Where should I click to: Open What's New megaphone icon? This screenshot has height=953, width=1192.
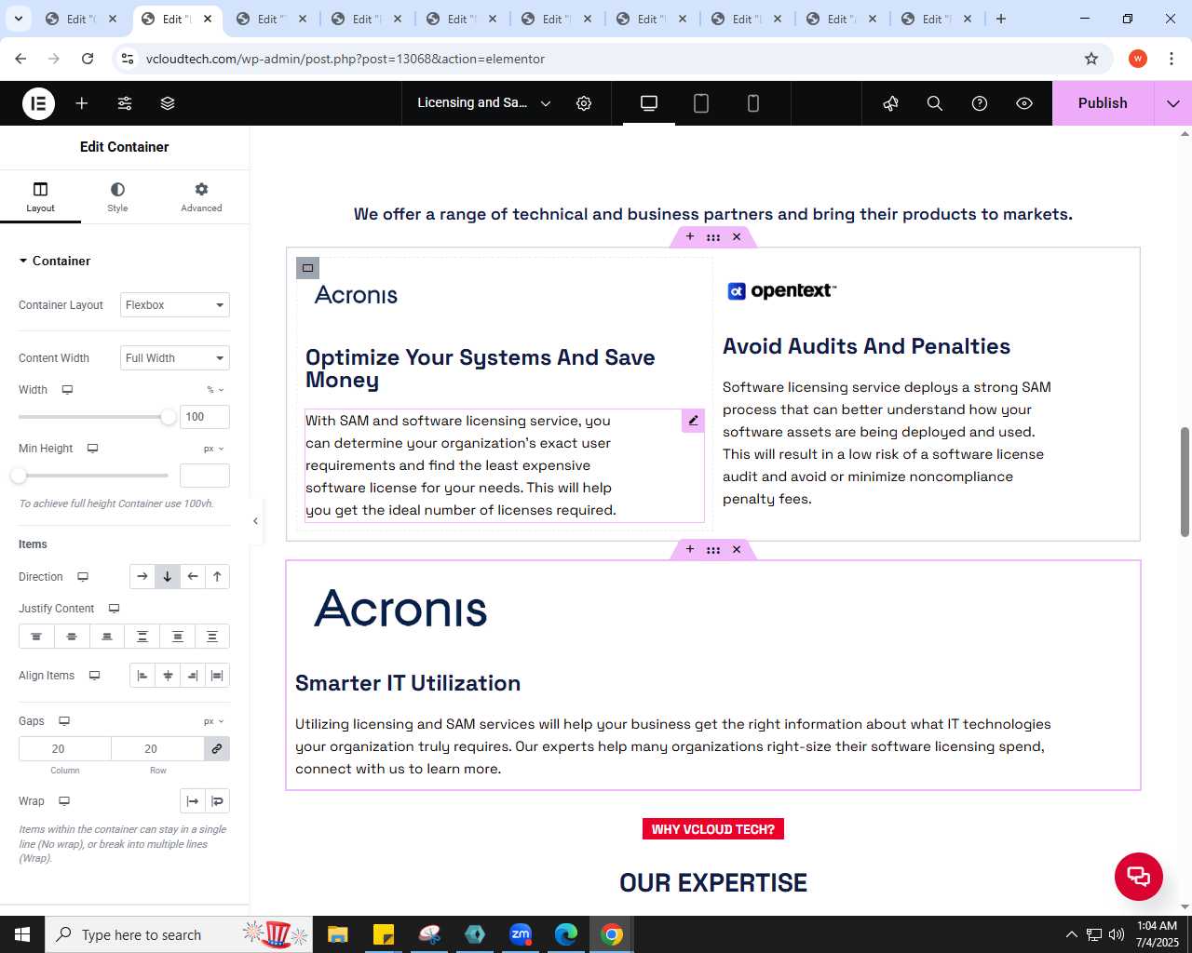[x=890, y=103]
